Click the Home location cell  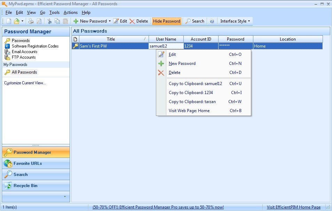coord(288,46)
